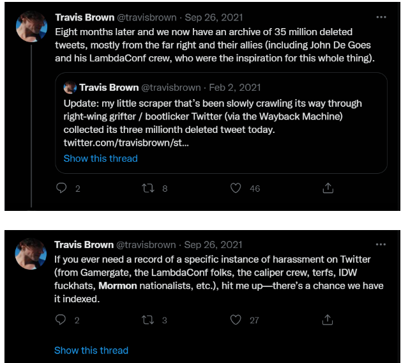The image size is (401, 363).
Task: Open Travis Brown's avatar on first tweet
Action: tap(31, 27)
